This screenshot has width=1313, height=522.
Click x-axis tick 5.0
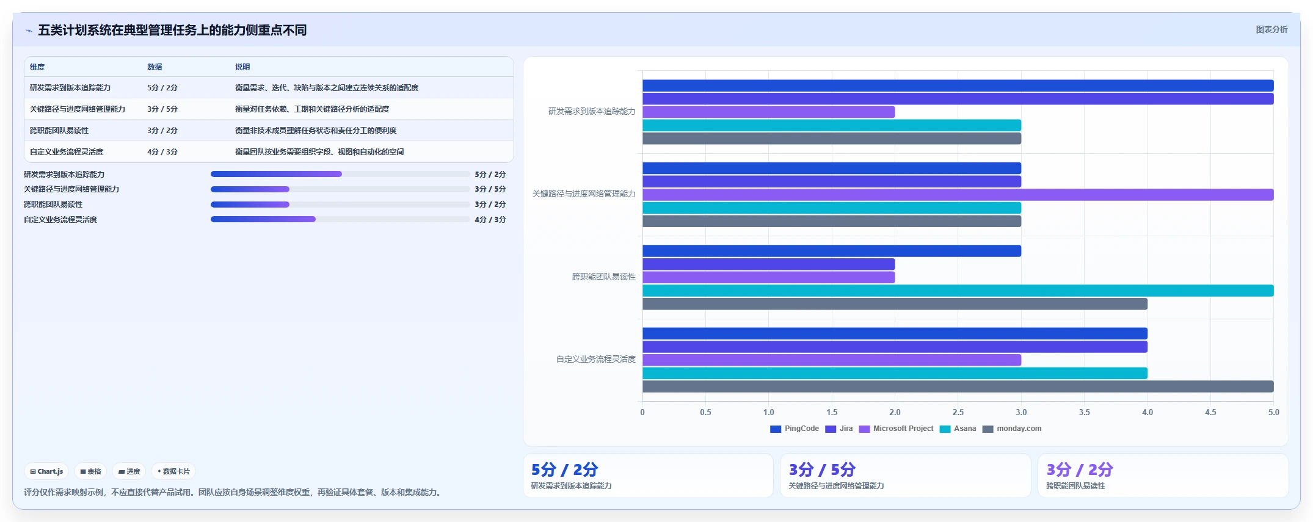tap(1273, 413)
